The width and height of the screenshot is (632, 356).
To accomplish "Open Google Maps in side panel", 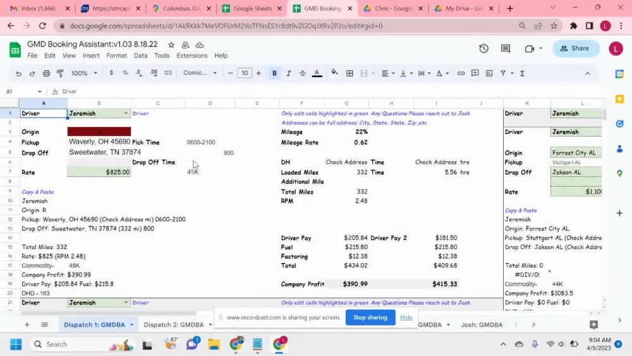I will pyautogui.click(x=619, y=173).
